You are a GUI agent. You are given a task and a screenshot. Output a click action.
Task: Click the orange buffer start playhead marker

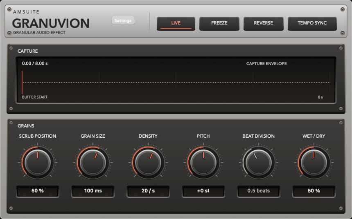(22, 82)
